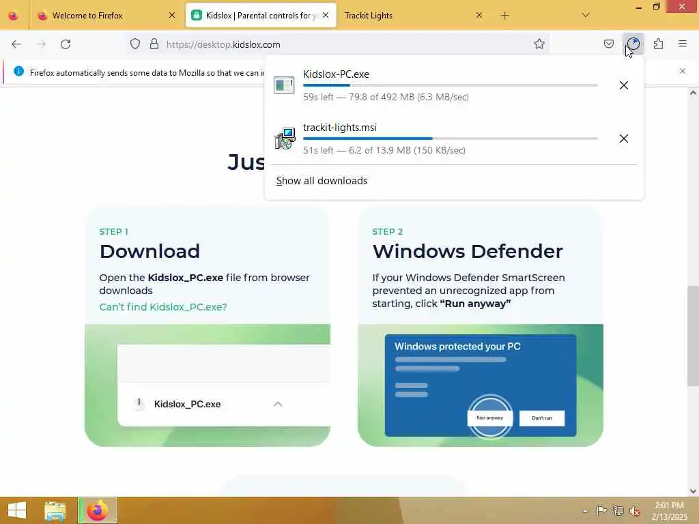This screenshot has width=699, height=524.
Task: Open a new tab
Action: click(504, 16)
